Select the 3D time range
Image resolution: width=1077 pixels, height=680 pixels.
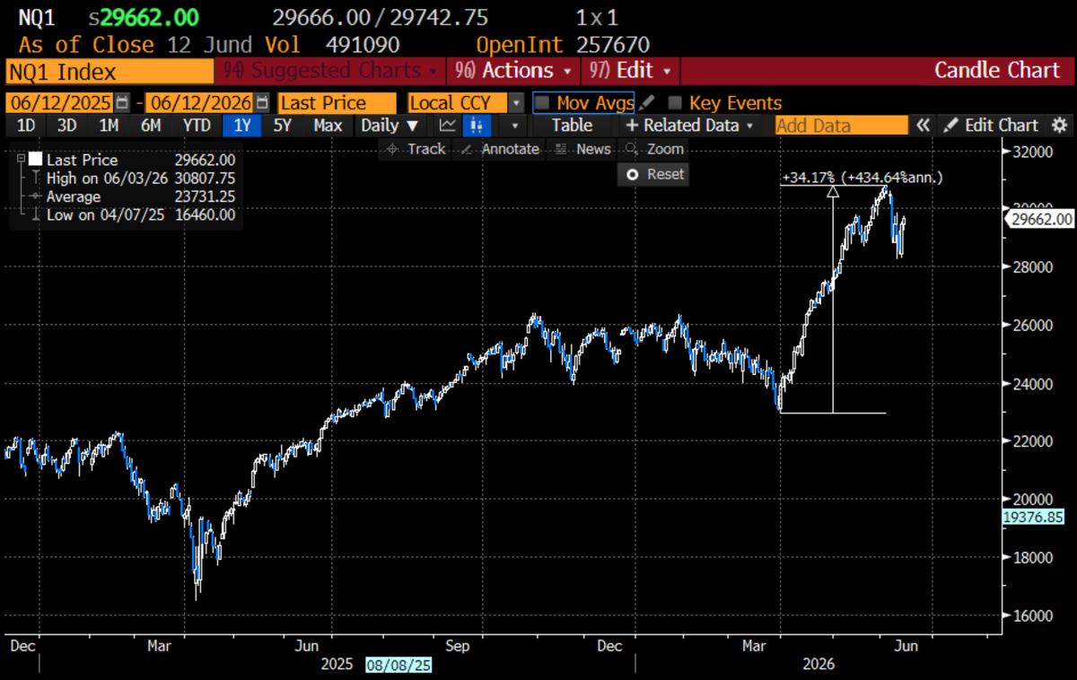67,126
